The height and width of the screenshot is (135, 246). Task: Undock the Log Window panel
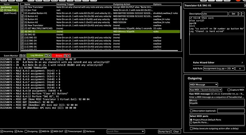click(46, 56)
